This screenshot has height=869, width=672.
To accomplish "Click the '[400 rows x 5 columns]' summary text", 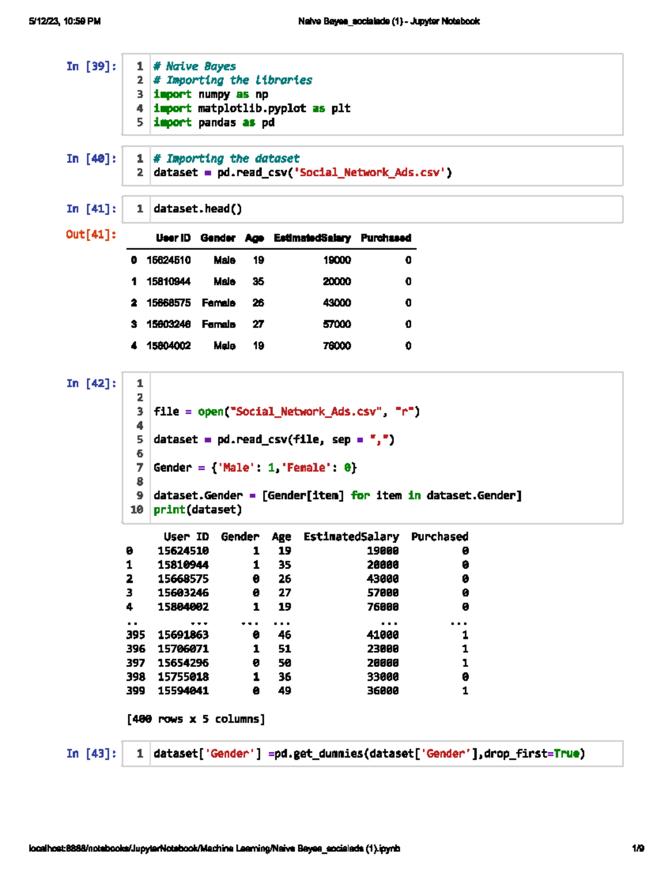I will point(195,718).
